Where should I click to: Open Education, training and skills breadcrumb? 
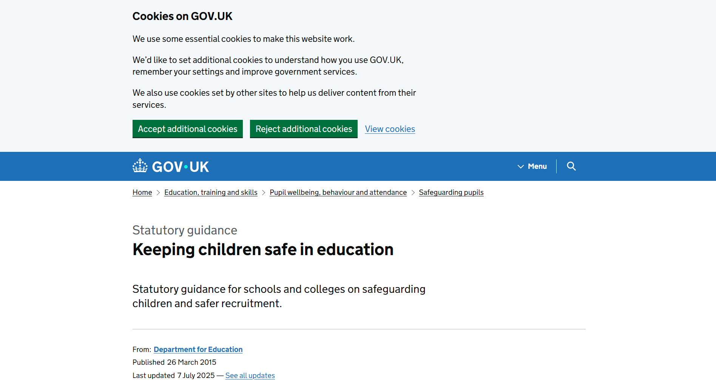click(211, 192)
